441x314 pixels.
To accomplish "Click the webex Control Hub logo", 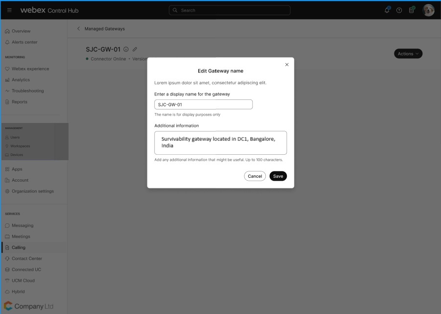I will click(x=49, y=10).
